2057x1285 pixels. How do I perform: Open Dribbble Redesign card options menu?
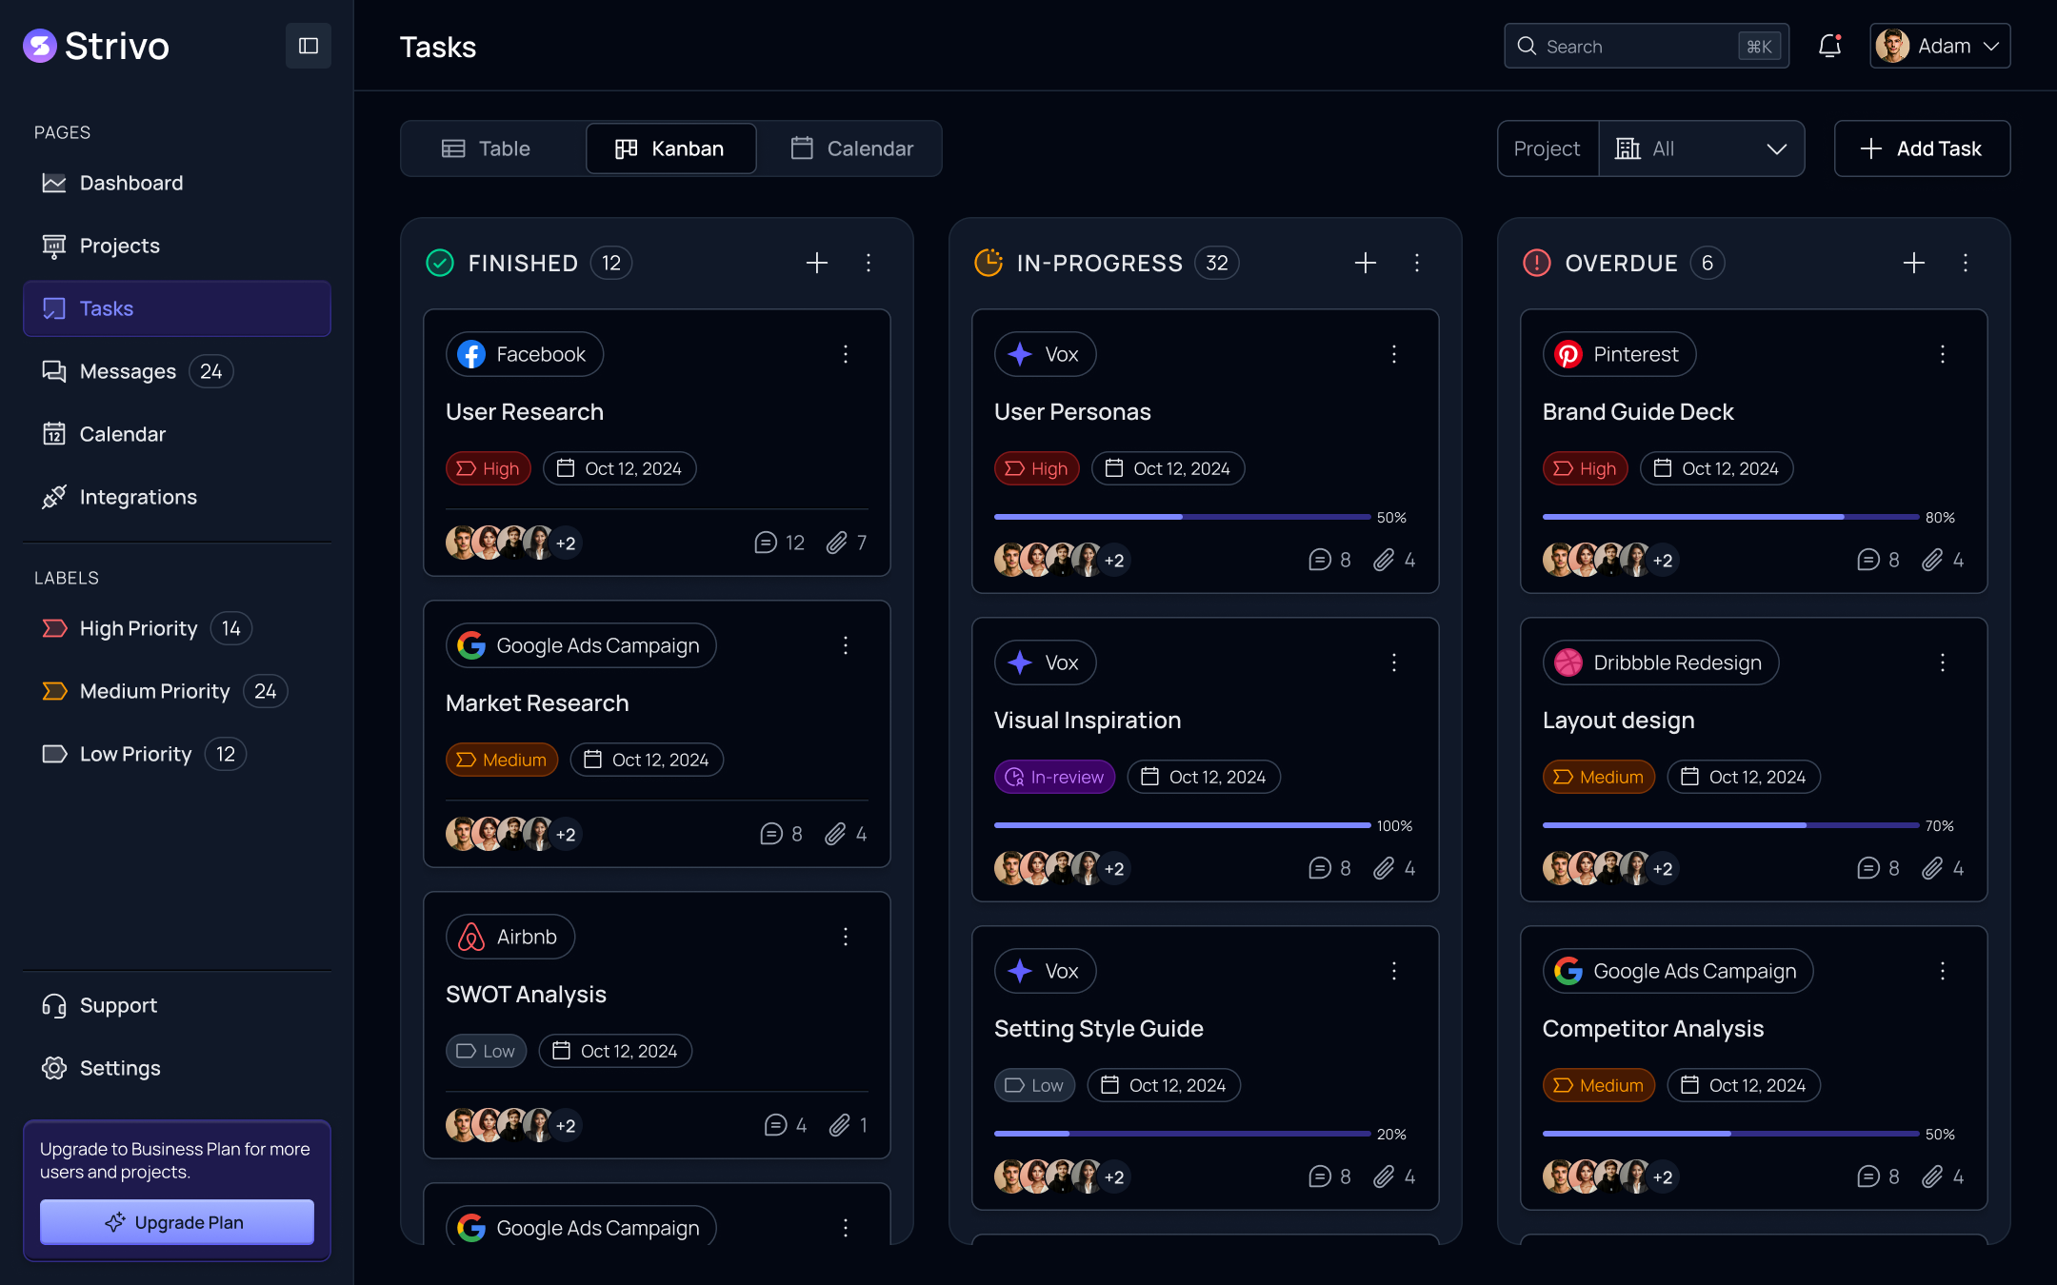[x=1942, y=662]
